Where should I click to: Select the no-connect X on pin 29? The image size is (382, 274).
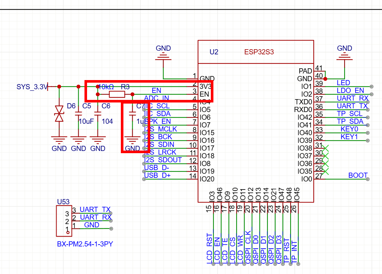tap(325, 163)
